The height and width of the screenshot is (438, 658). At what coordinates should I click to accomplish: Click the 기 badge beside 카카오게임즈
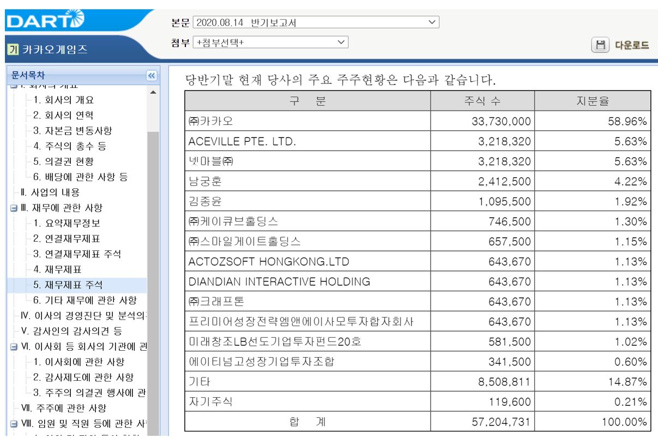13,49
